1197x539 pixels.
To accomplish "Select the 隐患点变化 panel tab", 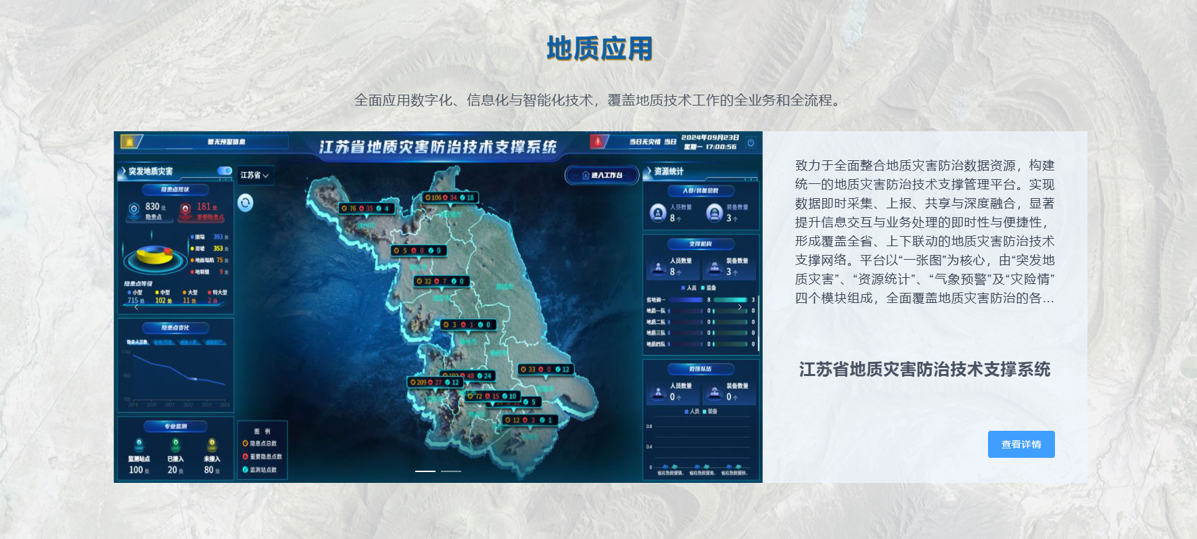I will pos(175,328).
